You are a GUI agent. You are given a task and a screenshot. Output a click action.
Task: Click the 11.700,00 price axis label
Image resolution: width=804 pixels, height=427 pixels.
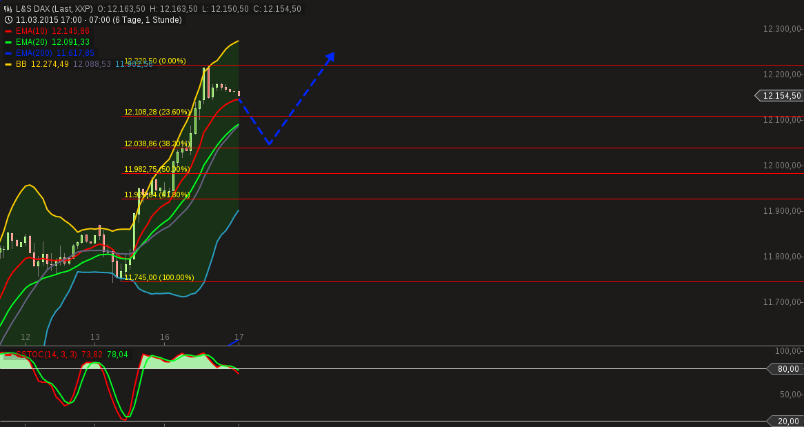coord(782,301)
